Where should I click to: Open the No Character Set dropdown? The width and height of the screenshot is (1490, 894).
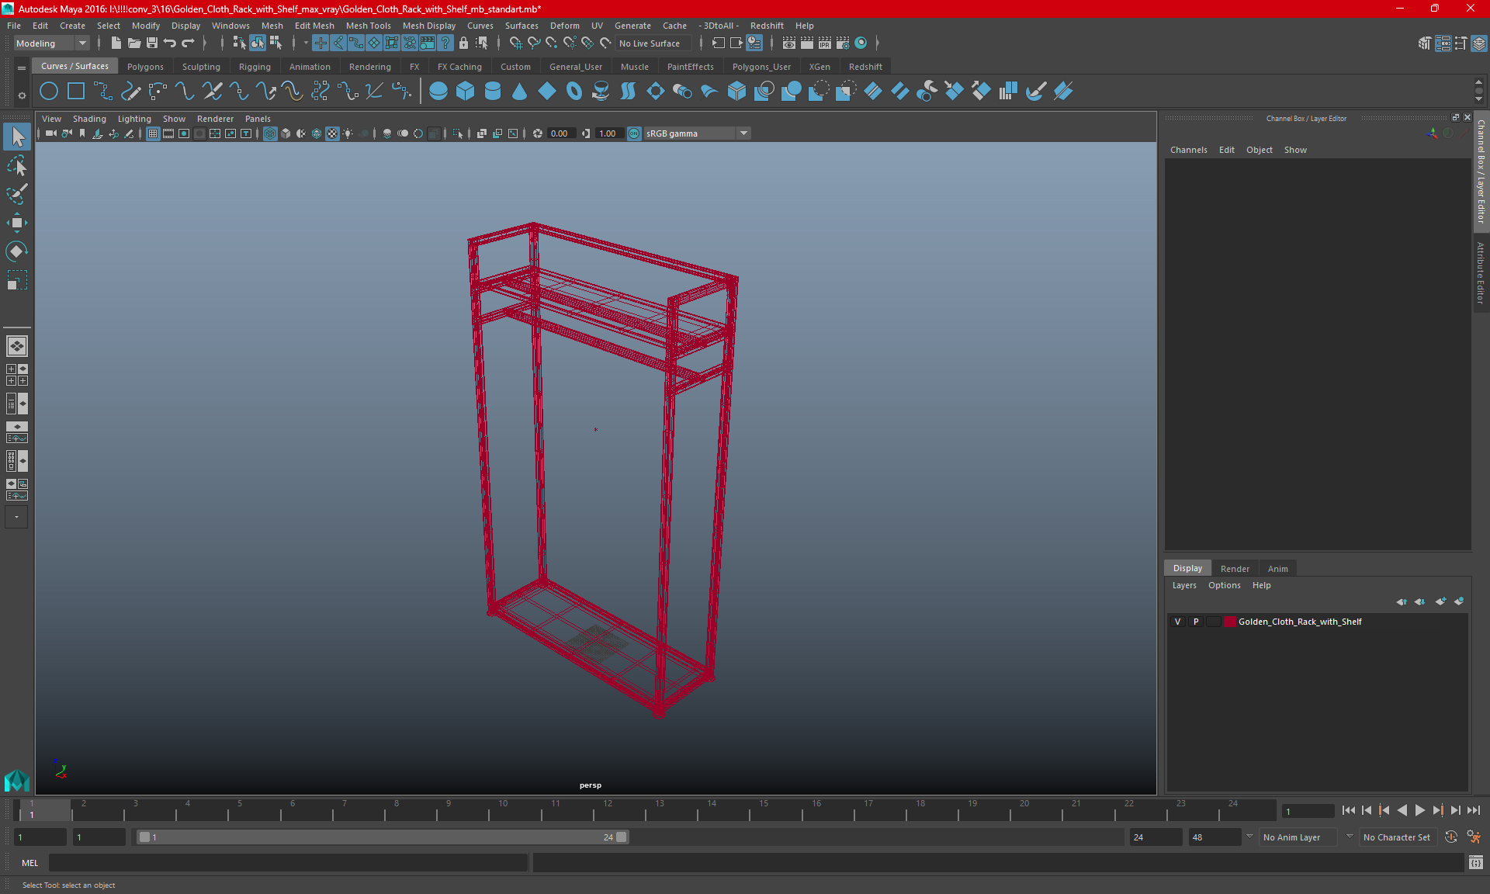pyautogui.click(x=1397, y=837)
